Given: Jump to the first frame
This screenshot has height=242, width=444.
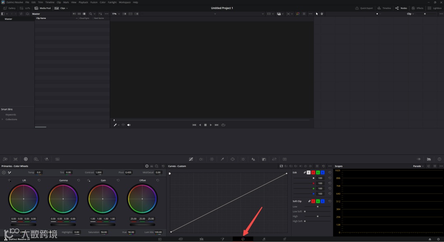Looking at the screenshot, I should point(194,125).
